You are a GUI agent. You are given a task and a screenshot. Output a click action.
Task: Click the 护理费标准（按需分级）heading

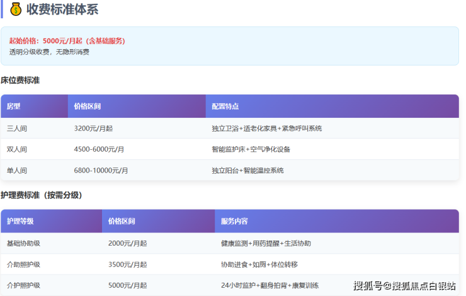coord(42,195)
